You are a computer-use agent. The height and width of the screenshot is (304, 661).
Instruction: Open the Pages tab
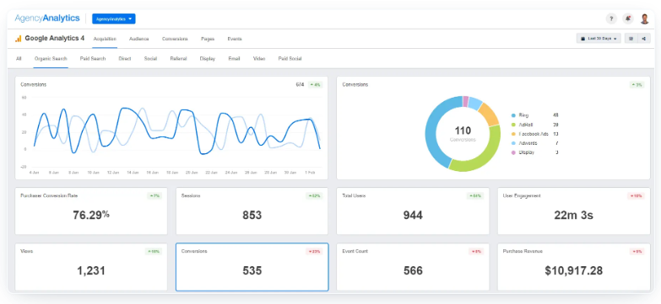point(208,39)
